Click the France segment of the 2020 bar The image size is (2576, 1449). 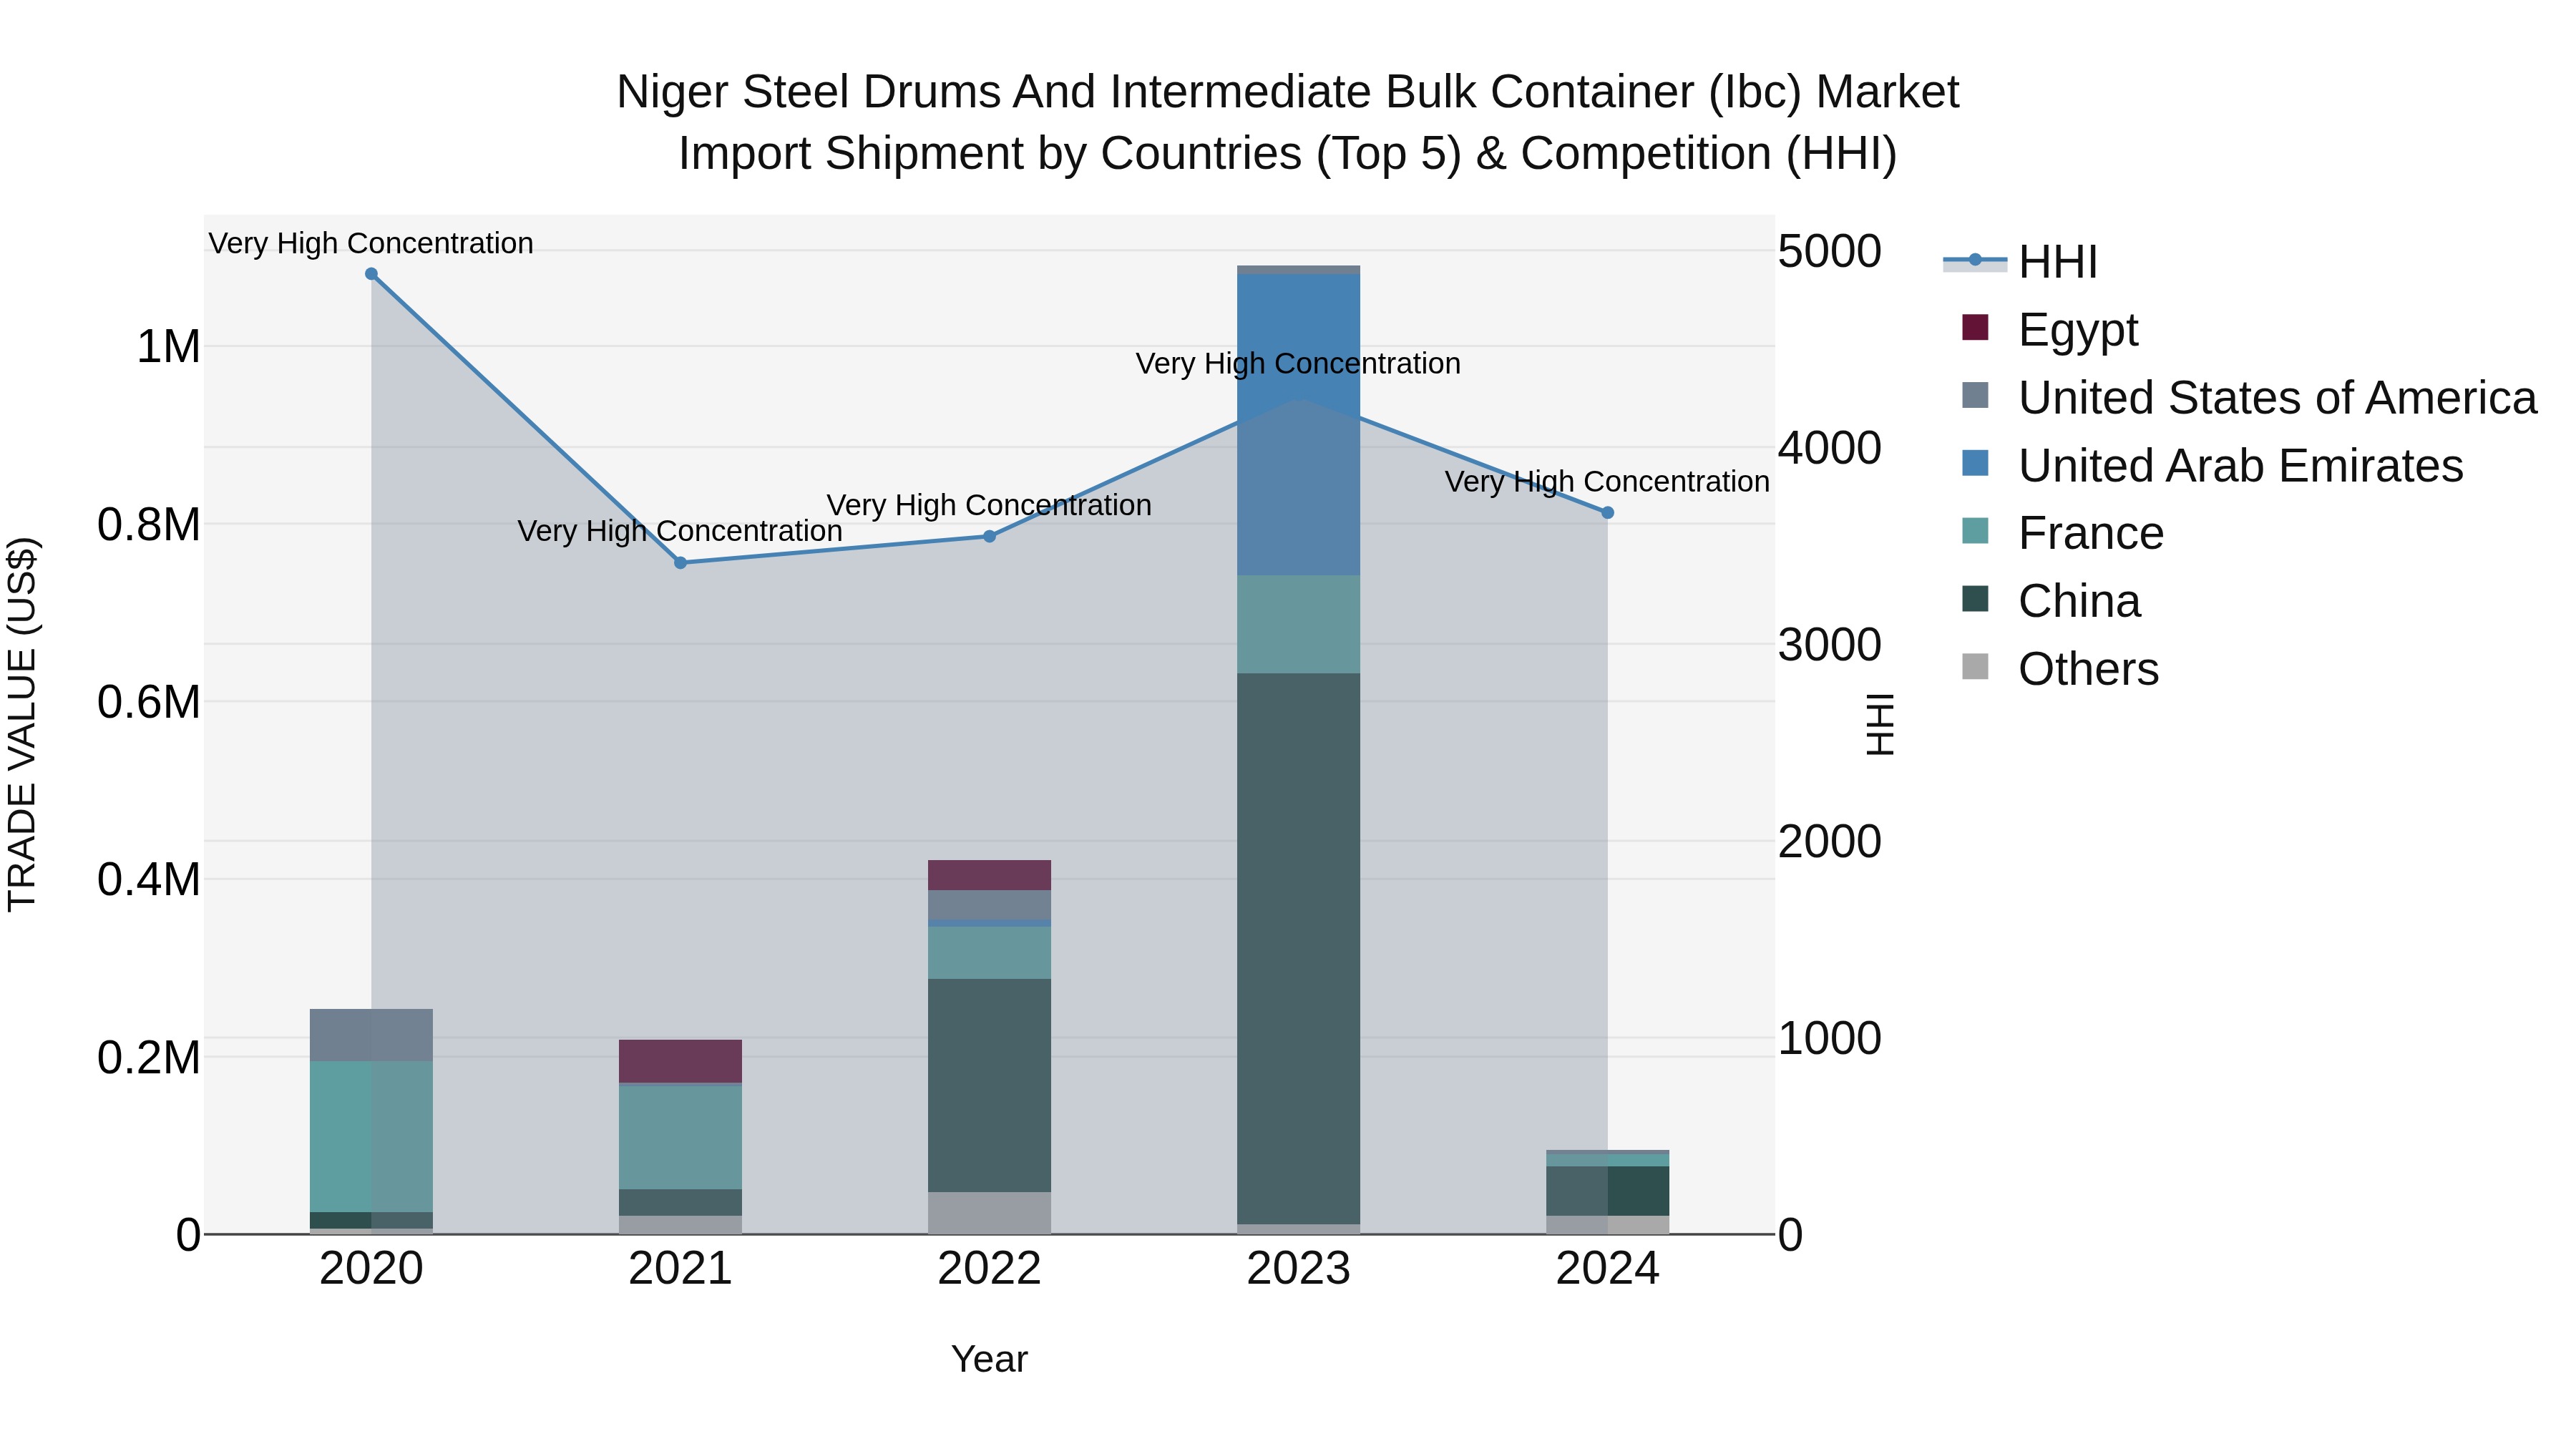371,1138
